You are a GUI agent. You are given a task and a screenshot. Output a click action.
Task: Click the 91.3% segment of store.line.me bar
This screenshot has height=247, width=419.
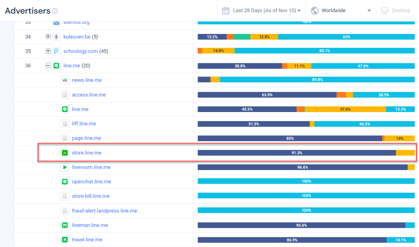pyautogui.click(x=297, y=153)
